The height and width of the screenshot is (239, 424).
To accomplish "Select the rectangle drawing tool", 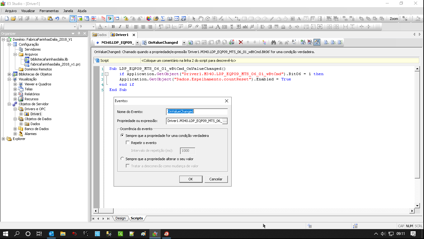I will 244,19.
